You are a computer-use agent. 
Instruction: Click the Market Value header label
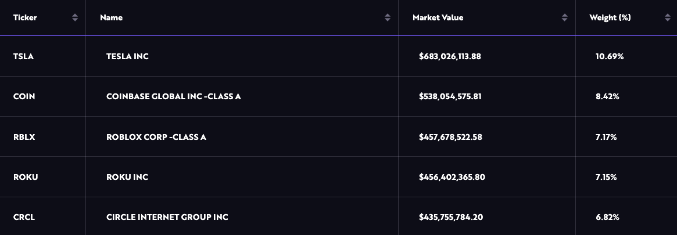tap(438, 18)
